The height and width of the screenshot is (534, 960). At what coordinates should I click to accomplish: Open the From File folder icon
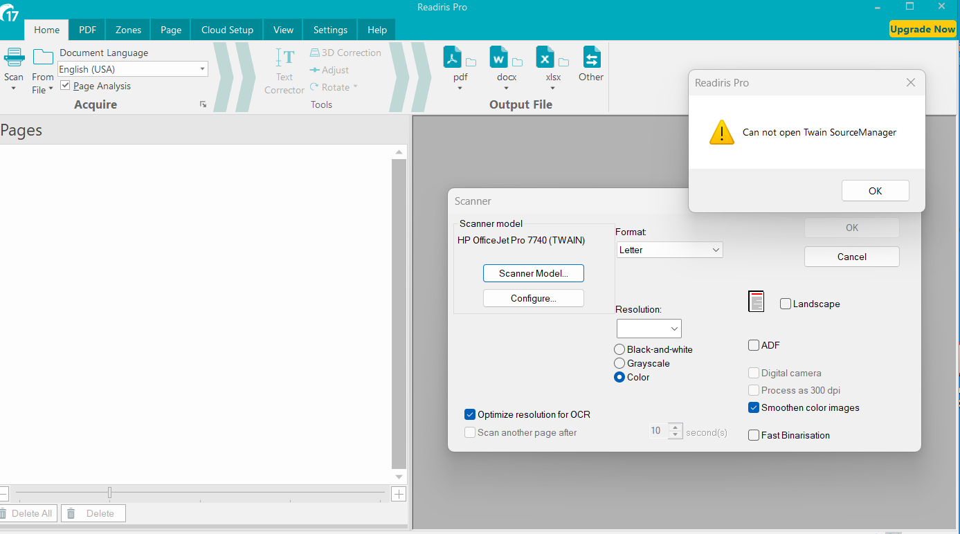43,58
